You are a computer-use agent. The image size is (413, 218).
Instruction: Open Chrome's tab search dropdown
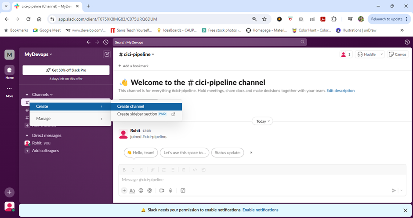pyautogui.click(x=6, y=6)
